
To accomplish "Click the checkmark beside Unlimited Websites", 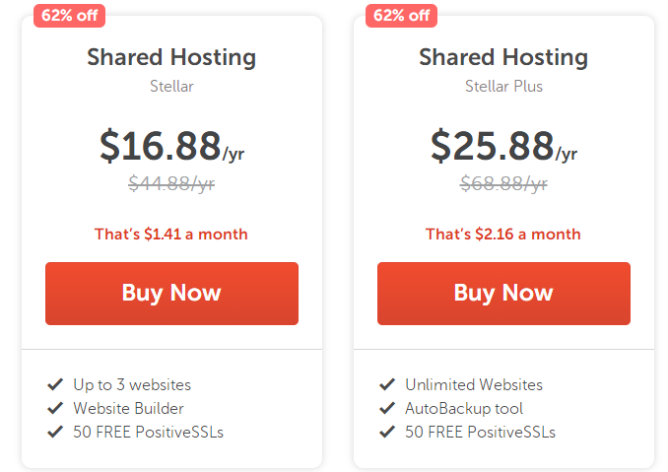I will [387, 384].
